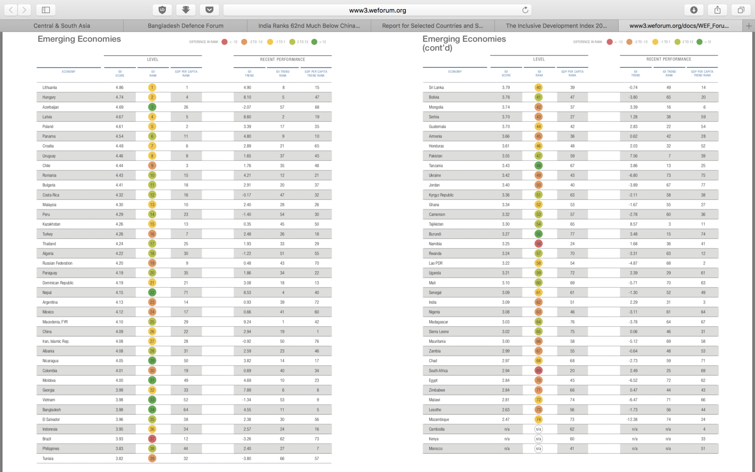
Task: Click the left legend's red dot
Action: click(225, 42)
